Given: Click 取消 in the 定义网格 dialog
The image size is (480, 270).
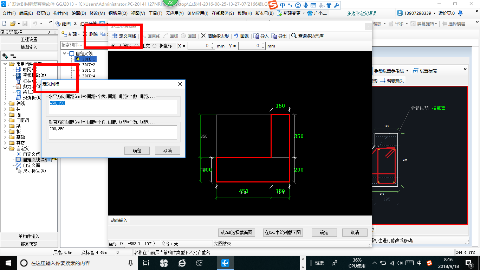Looking at the screenshot, I should (168, 150).
